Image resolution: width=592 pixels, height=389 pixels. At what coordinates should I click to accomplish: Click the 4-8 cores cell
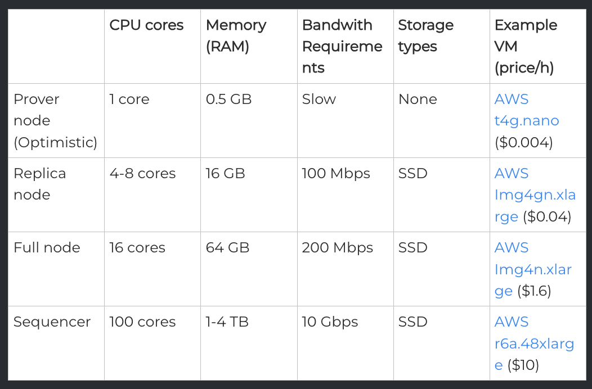[x=143, y=174]
